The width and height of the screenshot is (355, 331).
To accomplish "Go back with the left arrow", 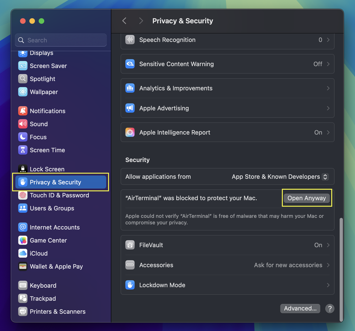I will (124, 21).
